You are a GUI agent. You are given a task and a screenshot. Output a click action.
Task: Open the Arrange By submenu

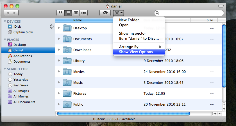(139, 47)
